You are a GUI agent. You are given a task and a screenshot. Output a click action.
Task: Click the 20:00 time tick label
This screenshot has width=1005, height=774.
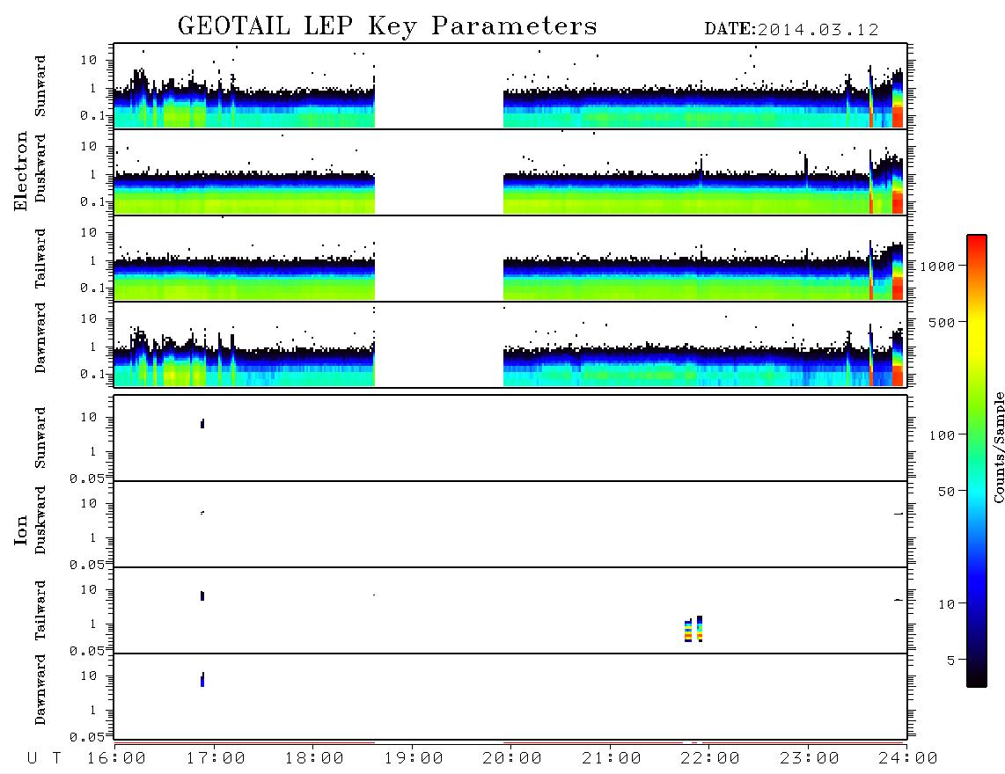(x=512, y=758)
